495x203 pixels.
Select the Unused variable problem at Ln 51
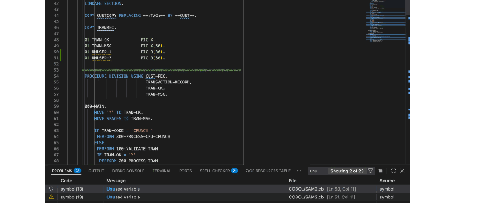(227, 197)
